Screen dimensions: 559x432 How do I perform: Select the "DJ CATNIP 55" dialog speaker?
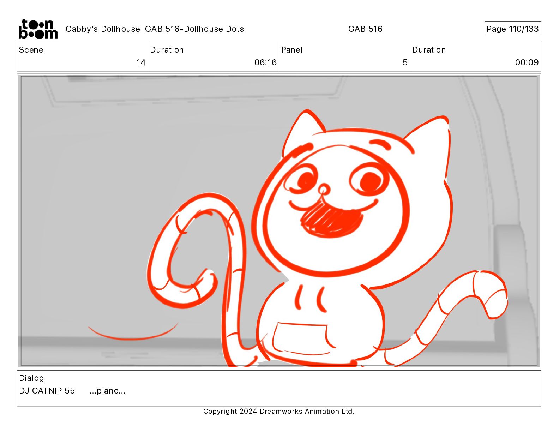coord(47,391)
